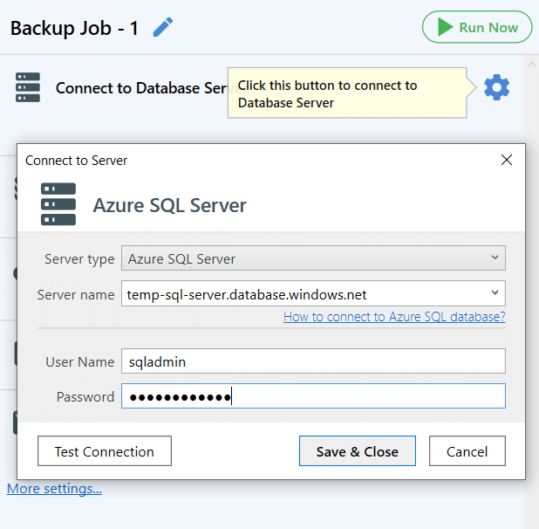Expand the Server name dropdown arrow
Viewport: 539px width, 529px height.
click(495, 293)
